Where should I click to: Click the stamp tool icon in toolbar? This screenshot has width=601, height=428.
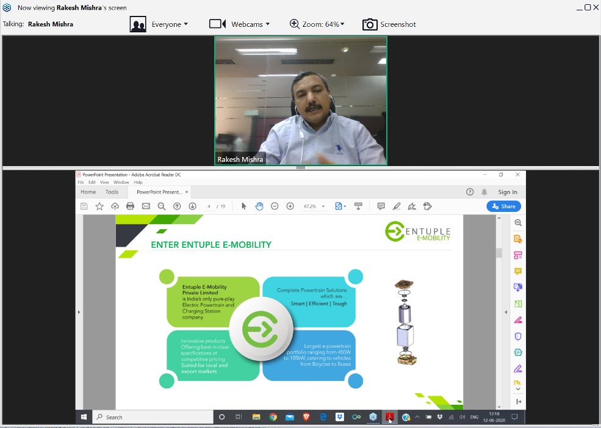coord(427,206)
